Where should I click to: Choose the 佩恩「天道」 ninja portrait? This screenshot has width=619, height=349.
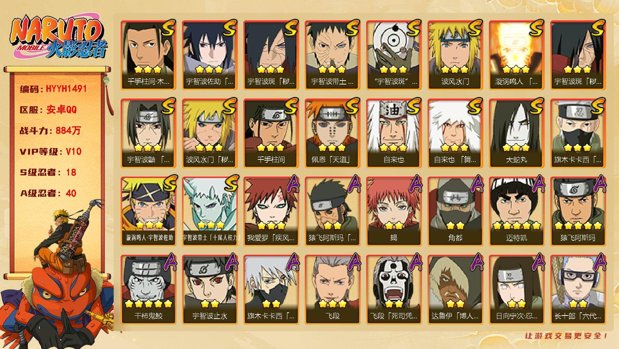(332, 133)
